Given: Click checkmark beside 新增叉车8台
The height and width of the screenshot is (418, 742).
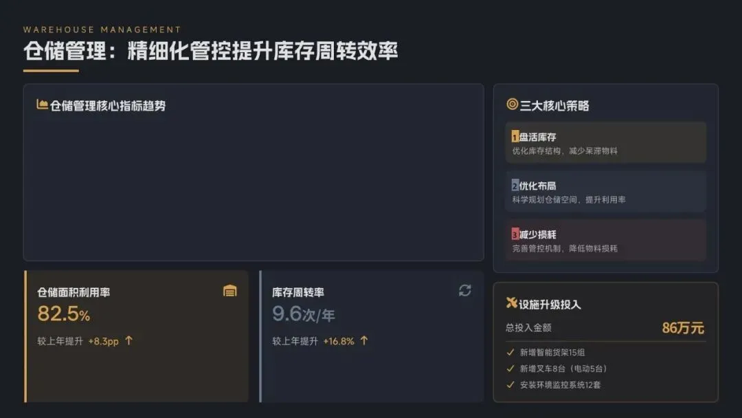Looking at the screenshot, I should 510,368.
